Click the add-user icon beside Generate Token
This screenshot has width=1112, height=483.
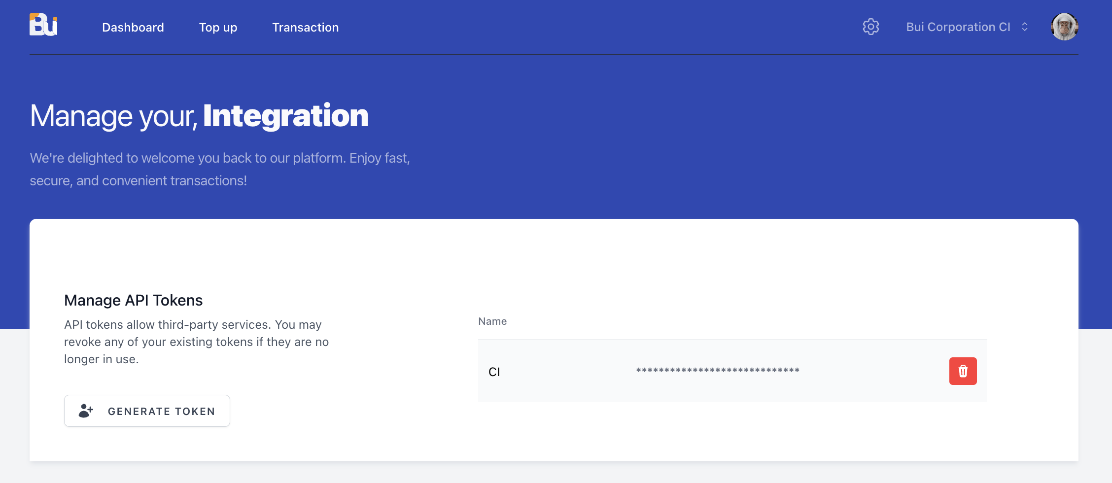(x=86, y=411)
